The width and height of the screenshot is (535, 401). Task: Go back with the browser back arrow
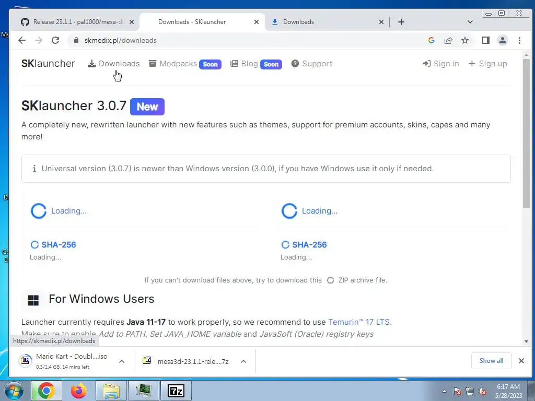tap(22, 40)
